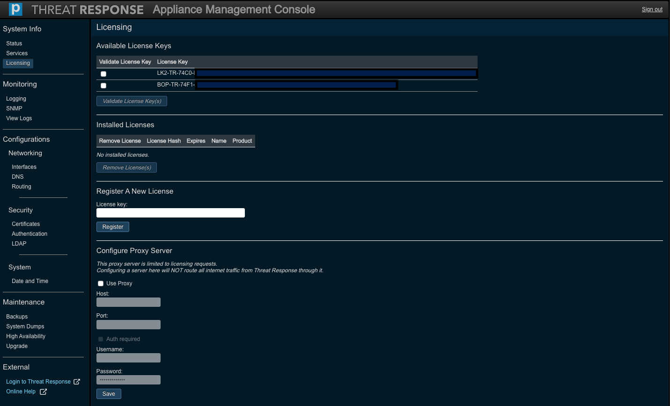Check the LK2-TR-74C0 license key checkbox
This screenshot has width=670, height=406.
click(x=103, y=74)
